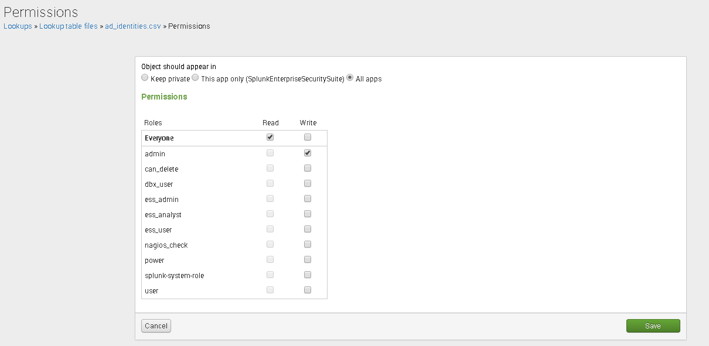Navigate to Lookup table files

click(x=68, y=26)
